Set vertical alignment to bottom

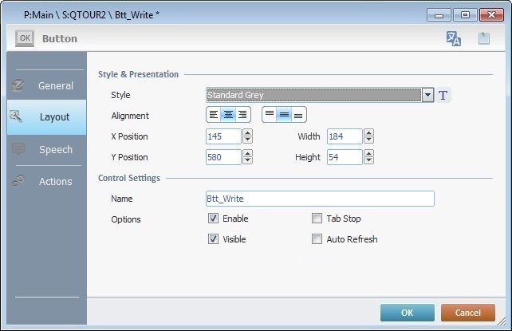click(x=299, y=115)
